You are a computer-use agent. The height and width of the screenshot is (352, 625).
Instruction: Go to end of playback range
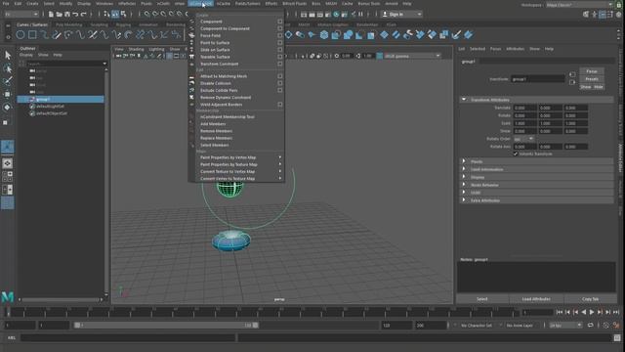click(x=616, y=312)
